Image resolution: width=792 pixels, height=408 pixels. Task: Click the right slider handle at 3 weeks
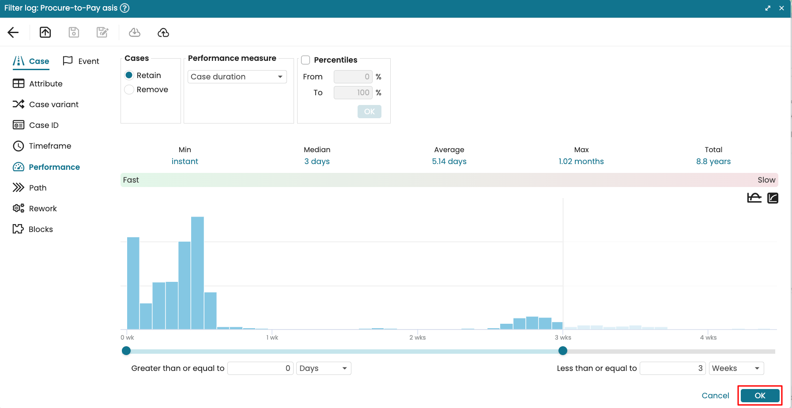point(562,351)
